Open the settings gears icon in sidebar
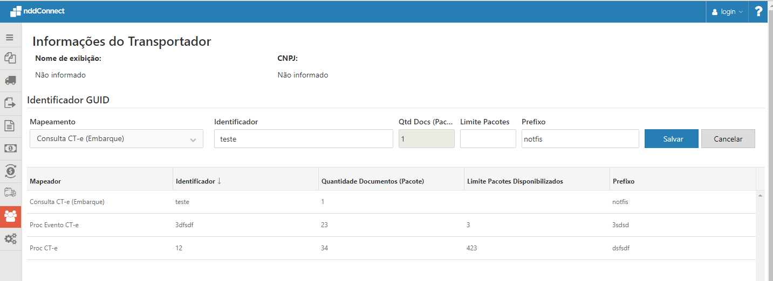 coord(10,239)
